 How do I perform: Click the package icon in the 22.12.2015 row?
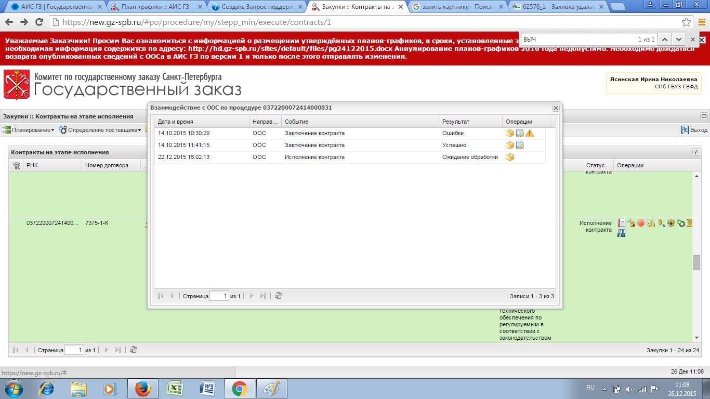tap(509, 157)
